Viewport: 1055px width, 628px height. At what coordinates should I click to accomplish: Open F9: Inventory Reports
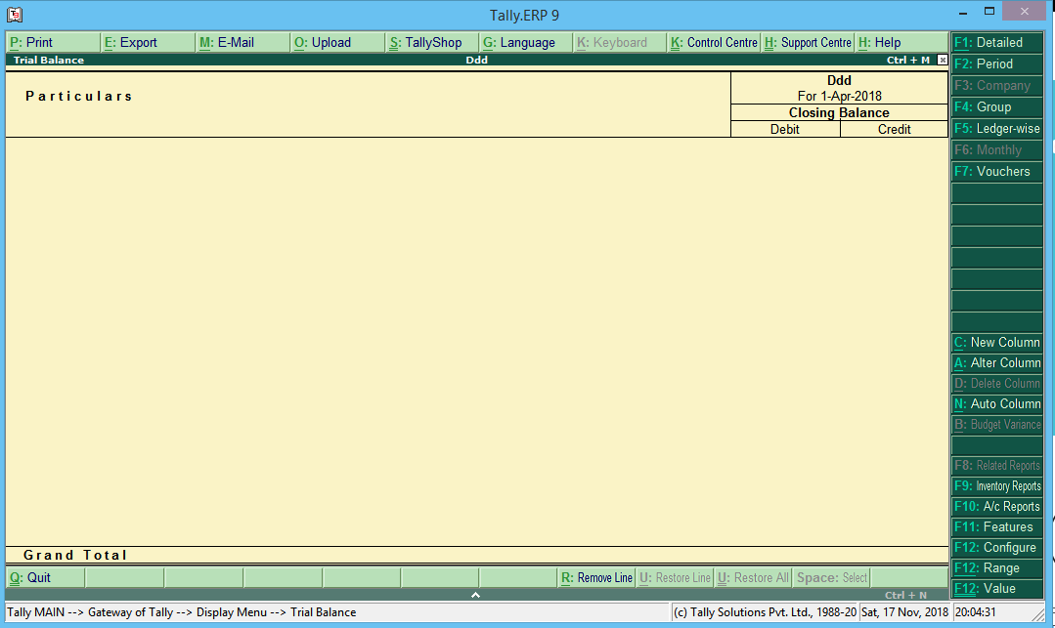996,485
